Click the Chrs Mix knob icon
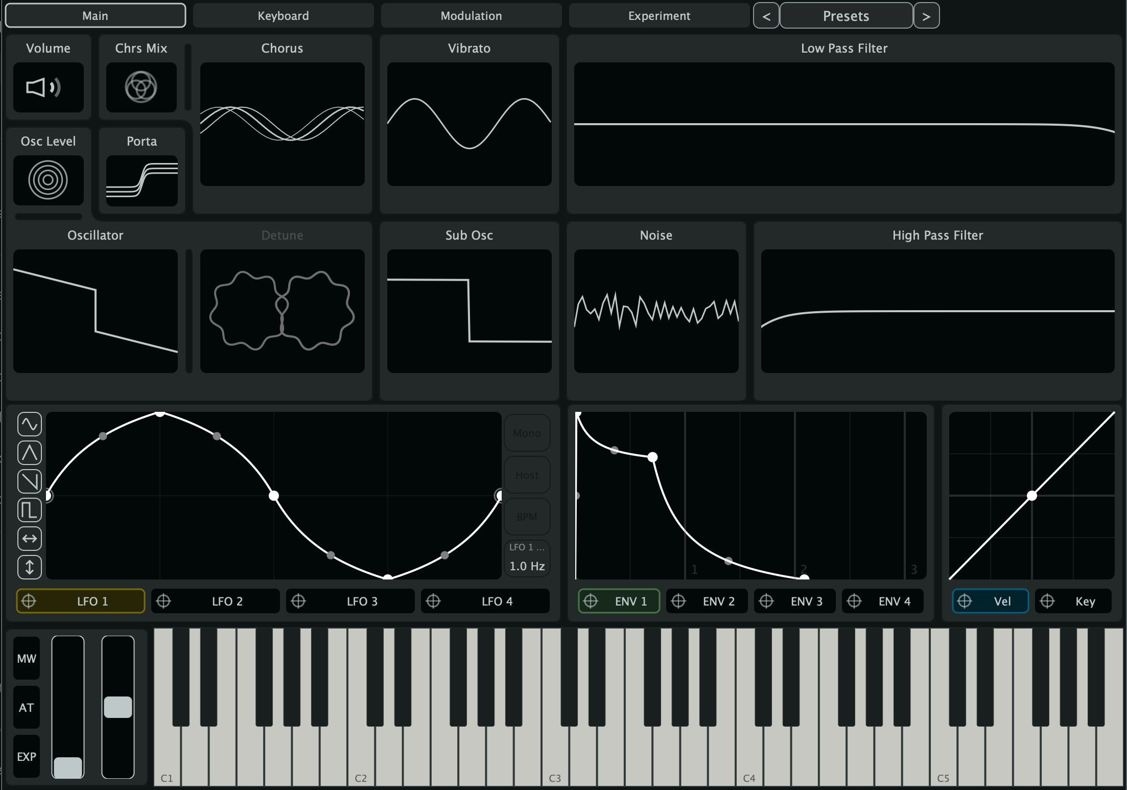 click(141, 87)
